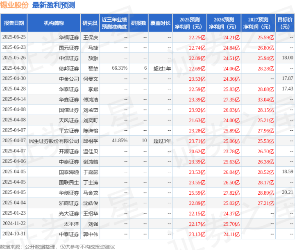
Task: Click the date 2025-06-25
Action: [14, 37]
